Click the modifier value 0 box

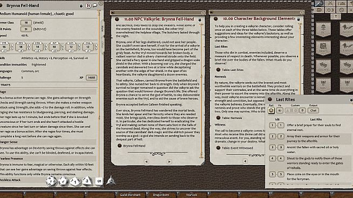302,110
